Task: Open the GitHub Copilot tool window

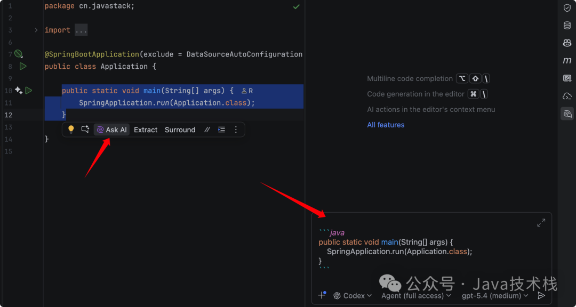Action: (567, 43)
